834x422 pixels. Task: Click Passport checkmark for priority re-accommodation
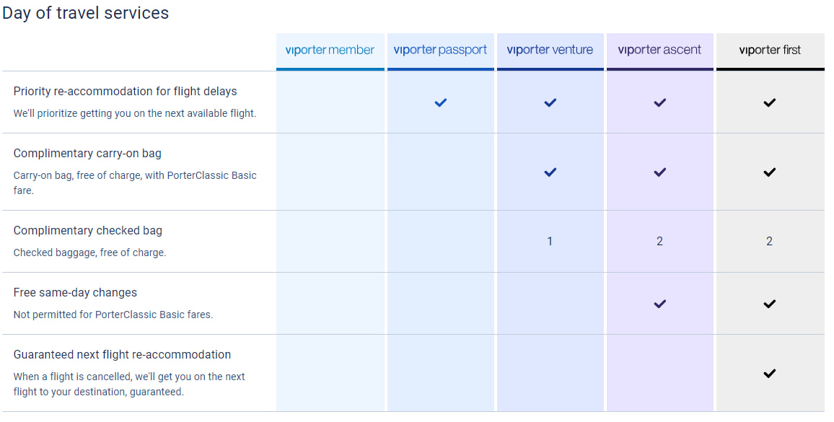point(440,102)
